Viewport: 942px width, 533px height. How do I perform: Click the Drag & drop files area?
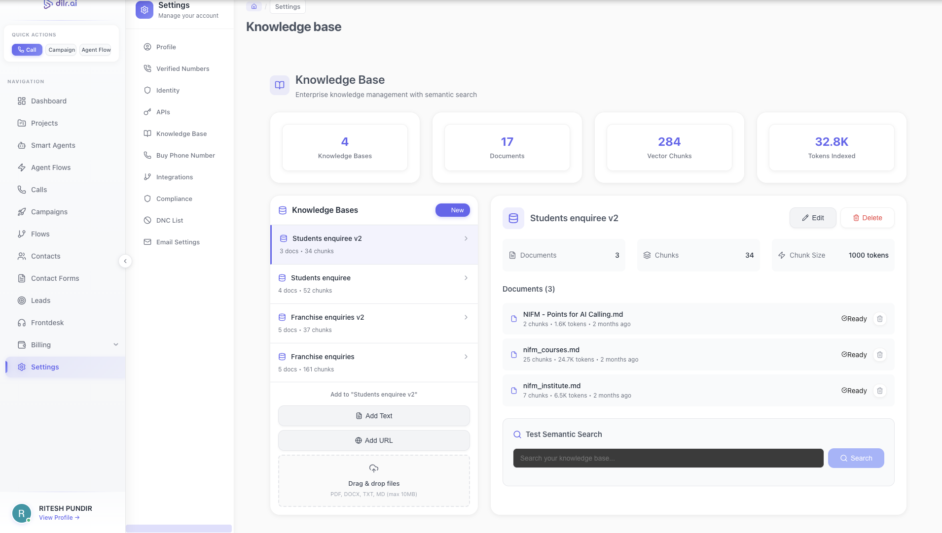point(374,481)
